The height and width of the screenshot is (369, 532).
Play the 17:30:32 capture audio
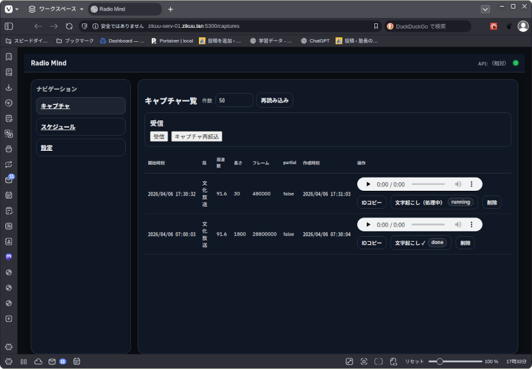point(368,184)
